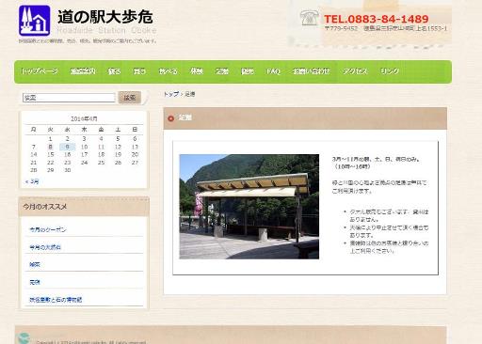Click the footbath shelter photo

click(249, 207)
